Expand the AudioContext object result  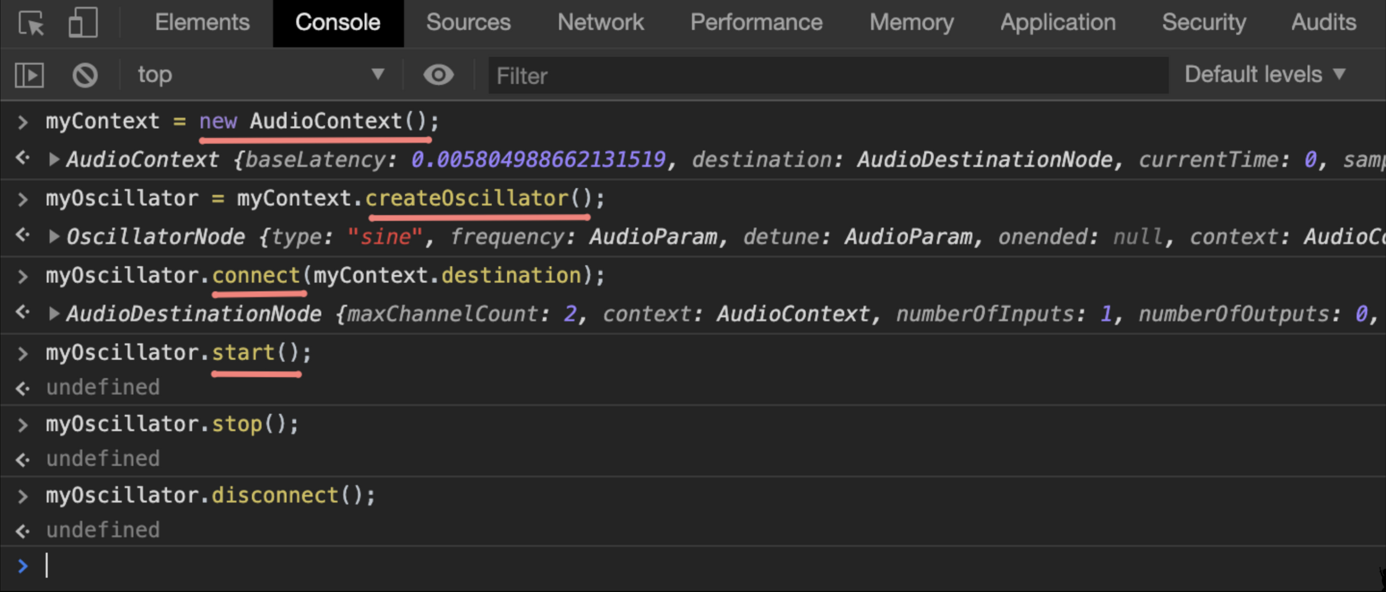point(54,159)
